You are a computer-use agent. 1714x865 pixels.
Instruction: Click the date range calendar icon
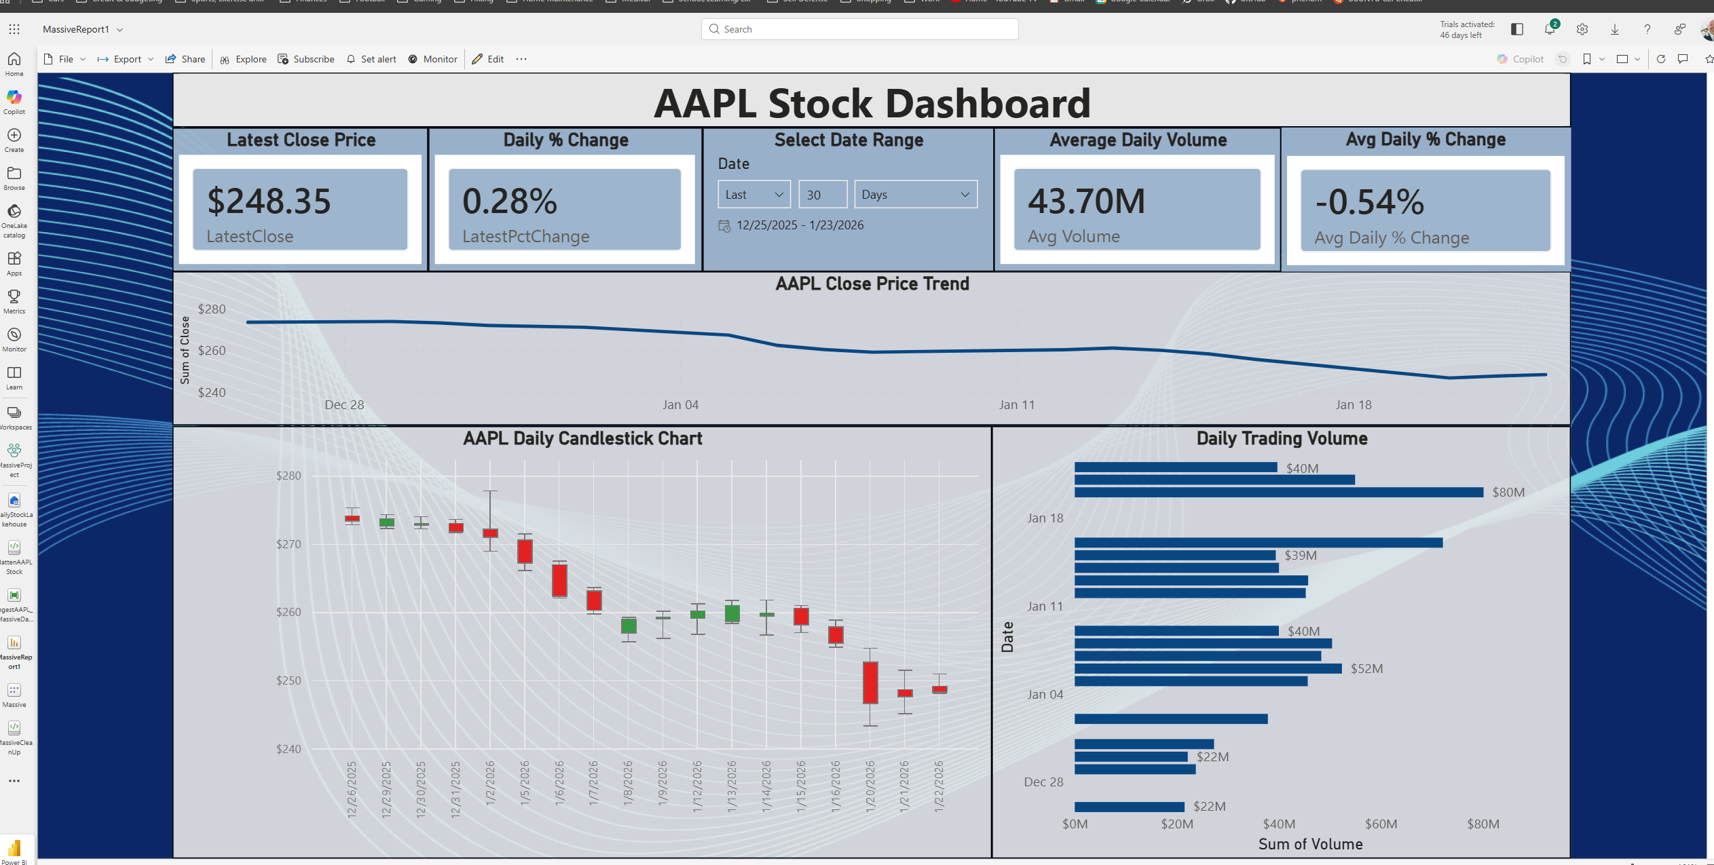pos(724,226)
